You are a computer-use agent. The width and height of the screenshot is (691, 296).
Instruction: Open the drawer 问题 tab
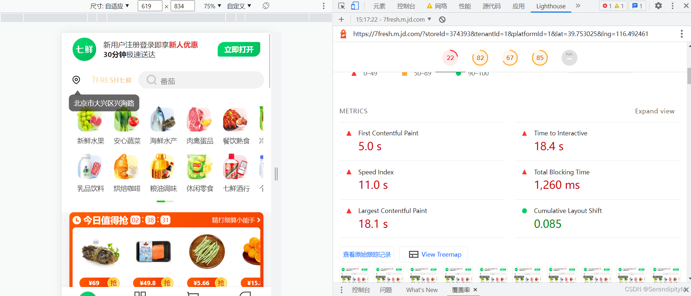coord(386,290)
